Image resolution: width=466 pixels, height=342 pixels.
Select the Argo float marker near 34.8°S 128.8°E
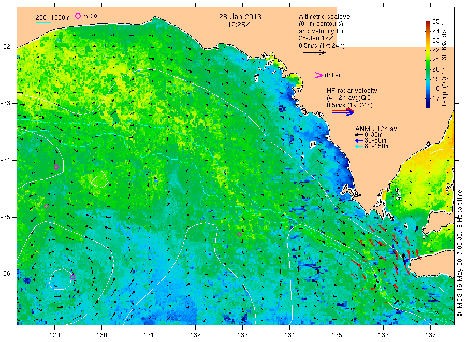coord(46,206)
